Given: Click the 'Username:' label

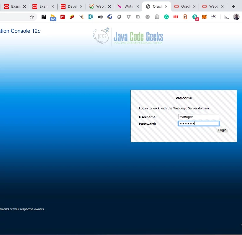Looking at the screenshot, I should tap(148, 117).
